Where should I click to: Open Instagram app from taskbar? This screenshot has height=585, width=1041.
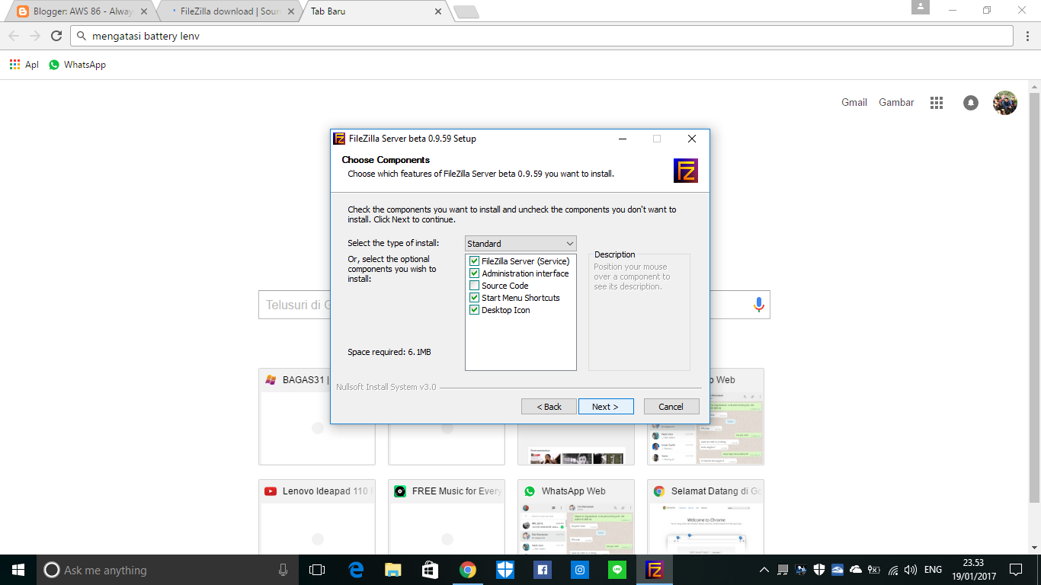tap(580, 570)
